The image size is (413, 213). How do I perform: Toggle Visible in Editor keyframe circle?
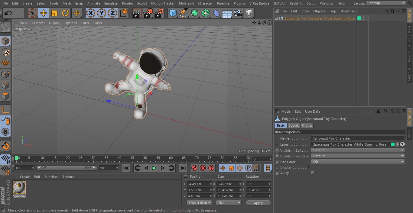click(277, 150)
